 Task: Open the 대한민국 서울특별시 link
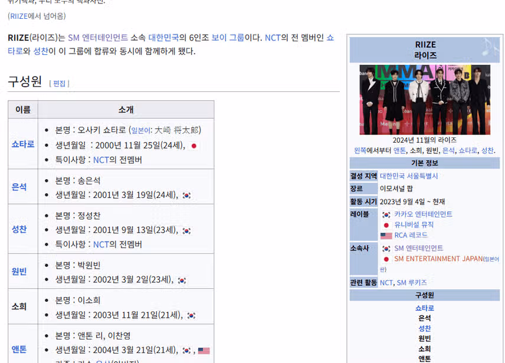409,176
